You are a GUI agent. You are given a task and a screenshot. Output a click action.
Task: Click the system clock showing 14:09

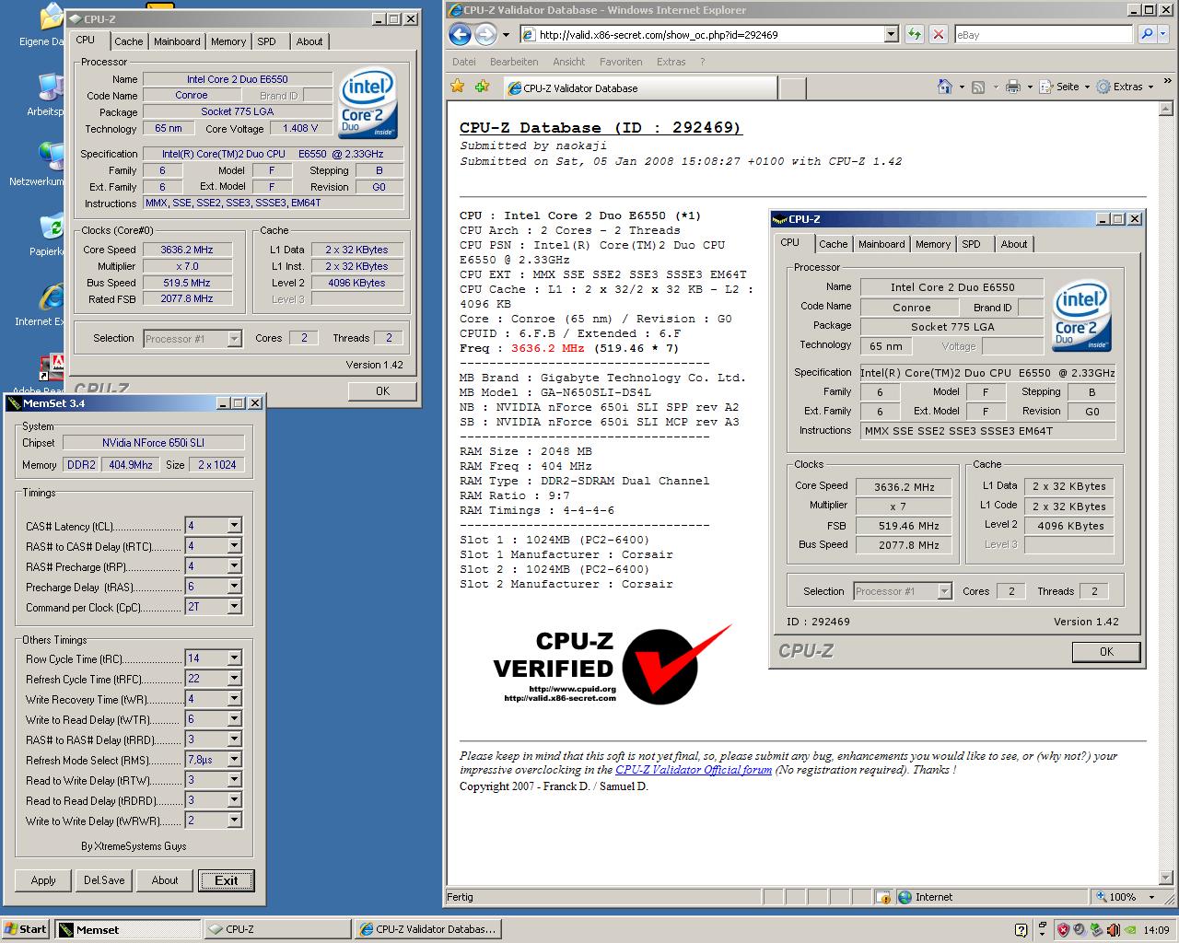pyautogui.click(x=1156, y=930)
